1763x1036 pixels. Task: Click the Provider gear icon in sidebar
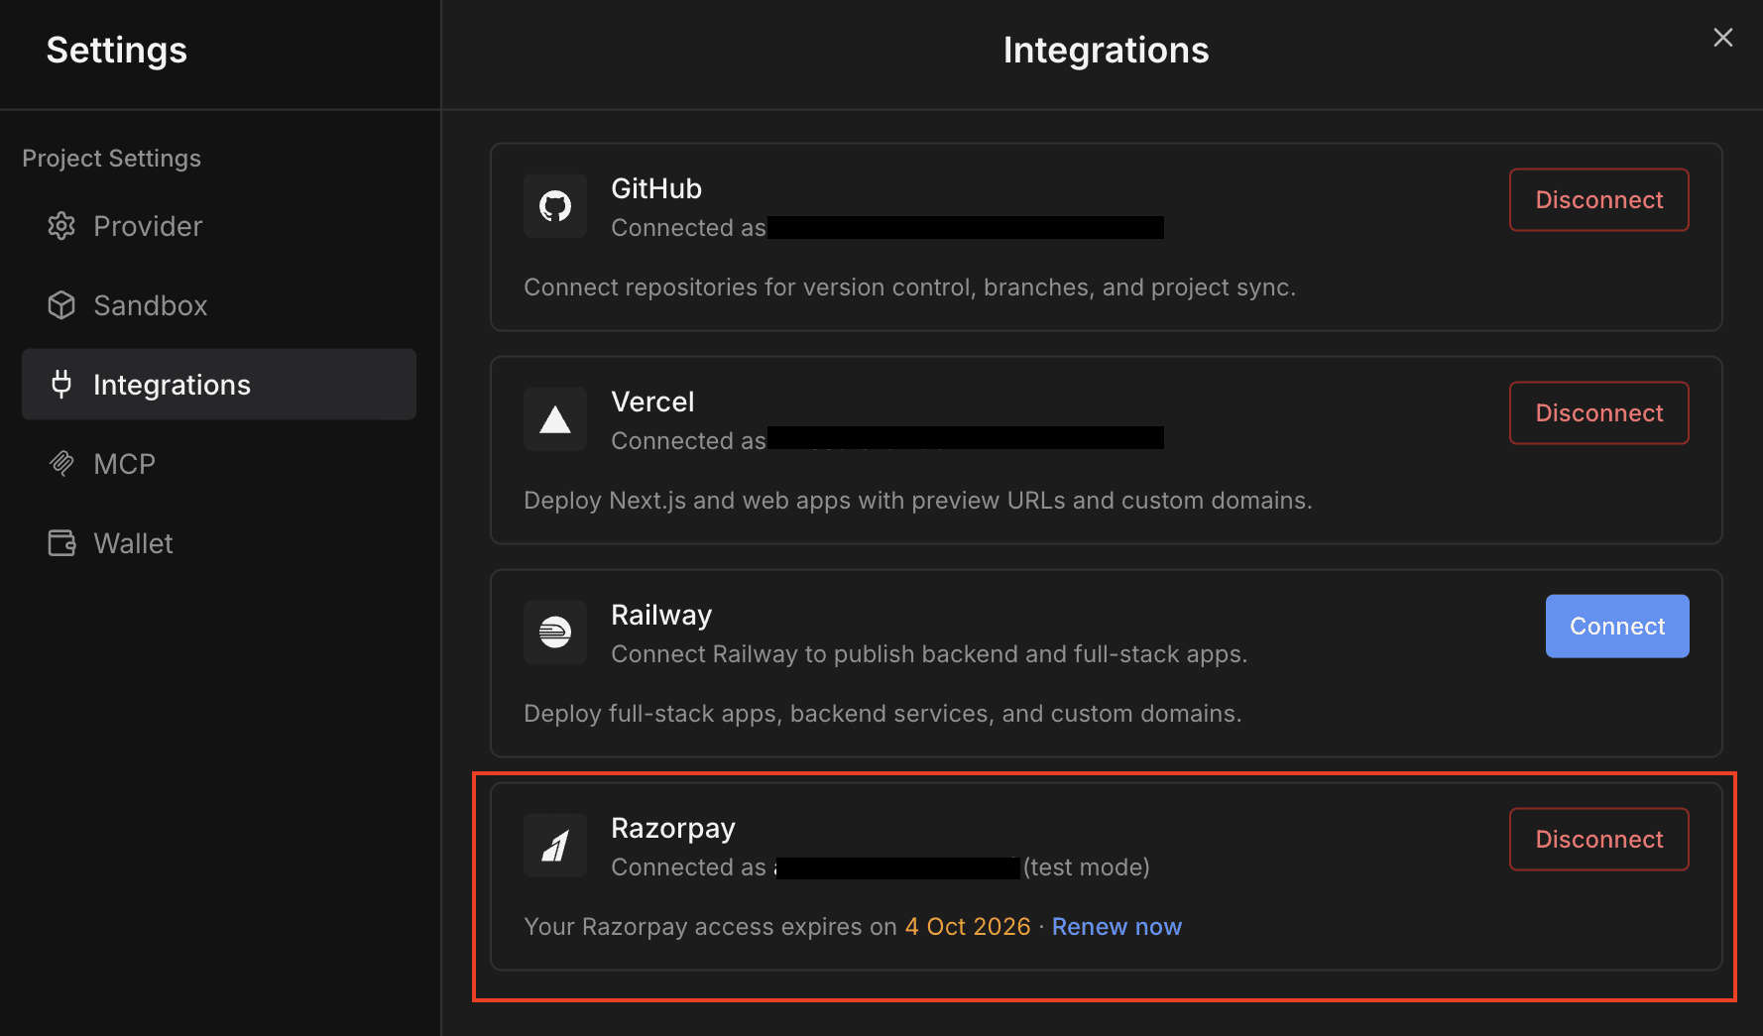point(61,226)
